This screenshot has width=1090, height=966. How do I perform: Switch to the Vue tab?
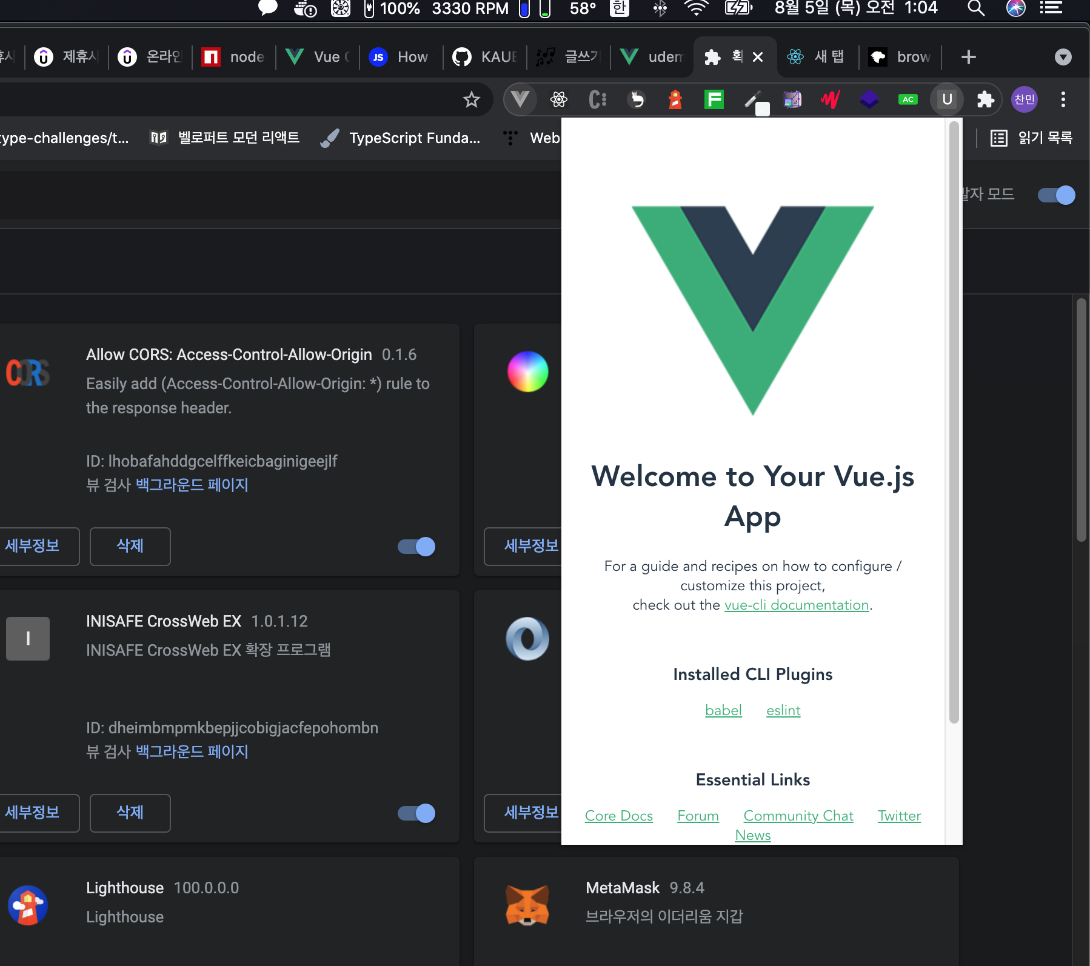318,57
